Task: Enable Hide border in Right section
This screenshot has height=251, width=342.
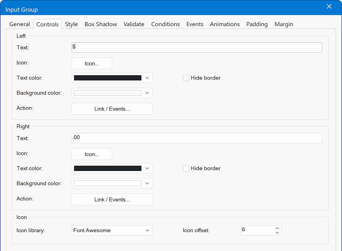Action: 186,169
